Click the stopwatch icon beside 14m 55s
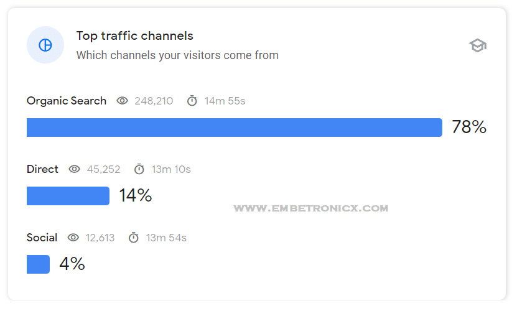This screenshot has width=512, height=311. click(192, 101)
